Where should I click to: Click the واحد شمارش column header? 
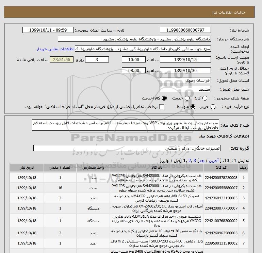pos(93,168)
